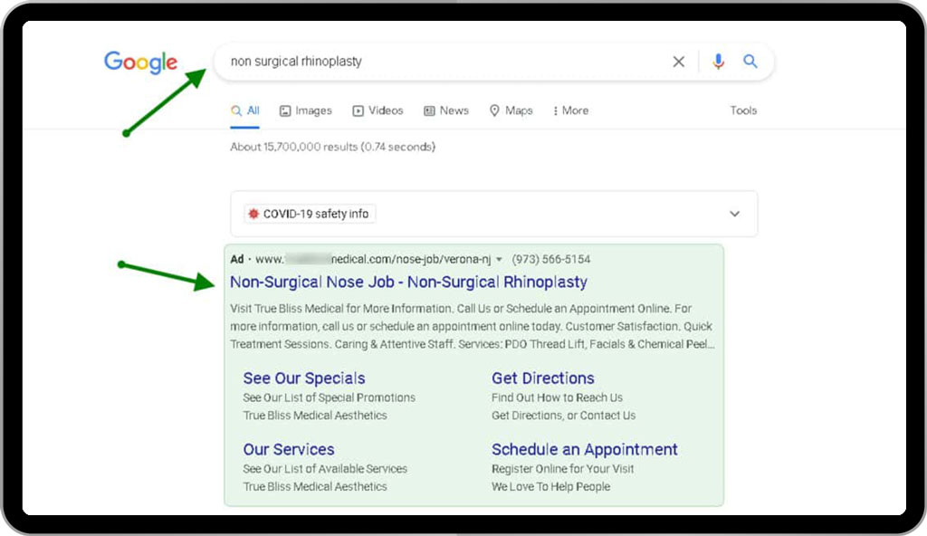The width and height of the screenshot is (927, 536).
Task: Open the three-dot More menu
Action: tap(570, 110)
